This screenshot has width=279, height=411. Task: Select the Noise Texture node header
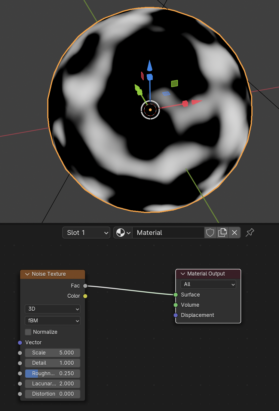(x=53, y=274)
